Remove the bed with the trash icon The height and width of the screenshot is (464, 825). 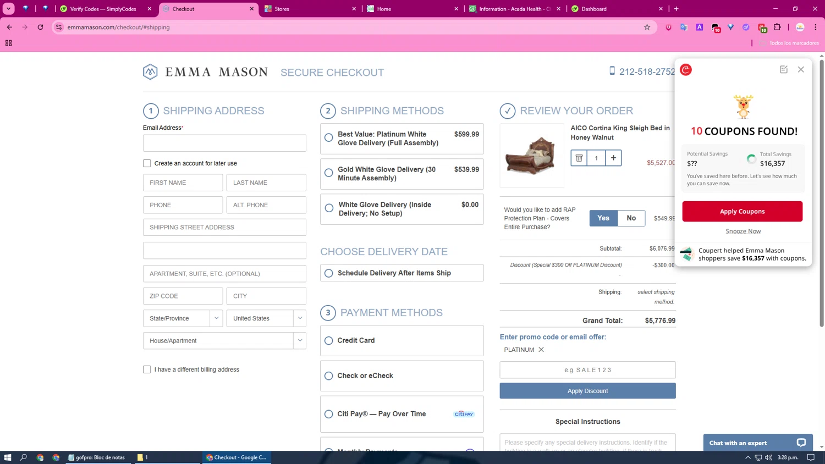[x=579, y=158]
